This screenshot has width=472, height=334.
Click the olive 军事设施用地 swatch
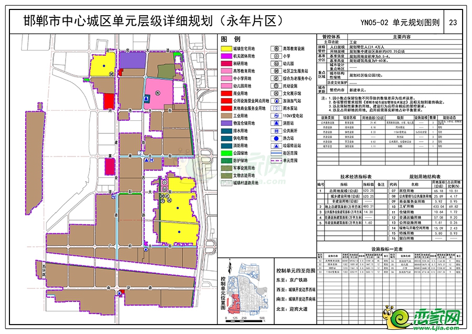[x=226, y=168]
